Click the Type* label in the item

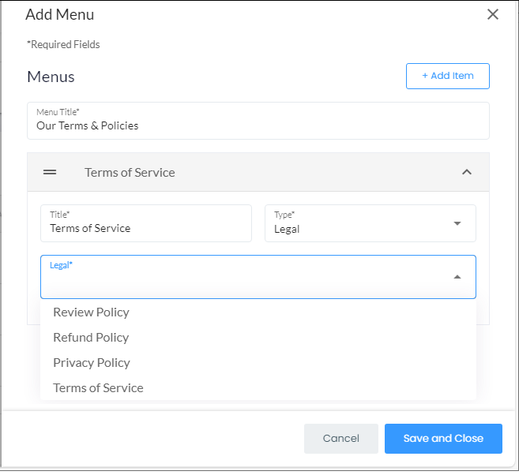[x=284, y=215]
